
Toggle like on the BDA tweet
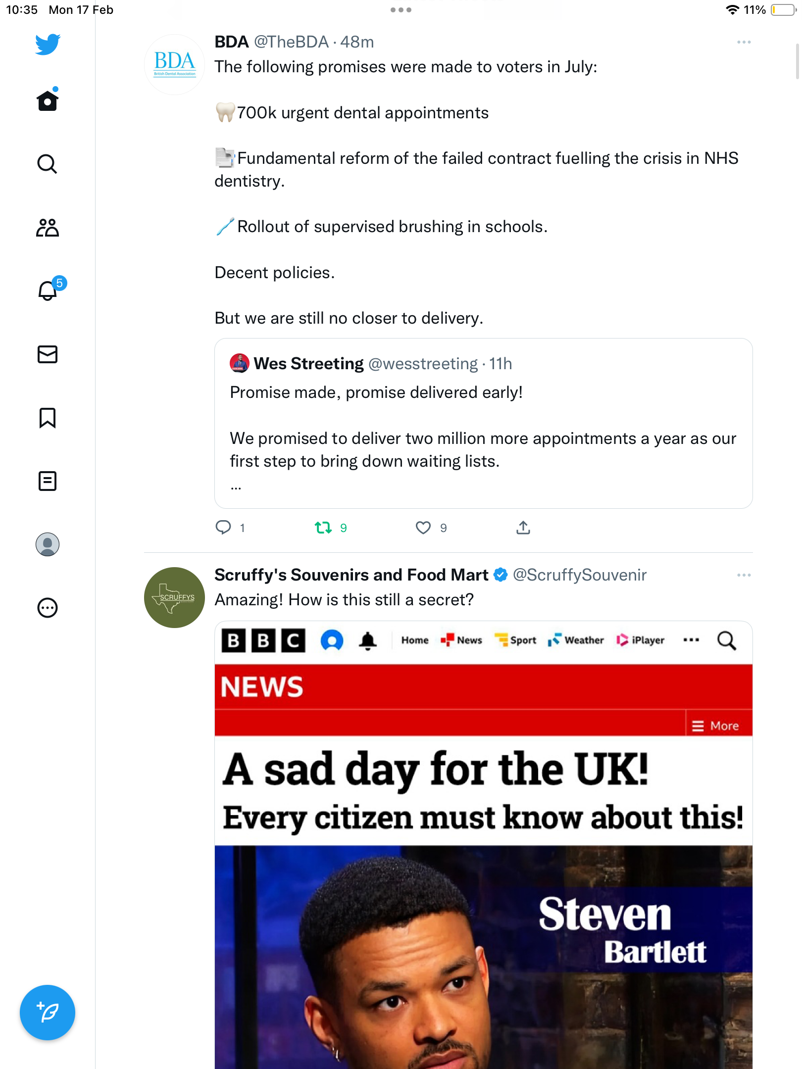point(423,528)
